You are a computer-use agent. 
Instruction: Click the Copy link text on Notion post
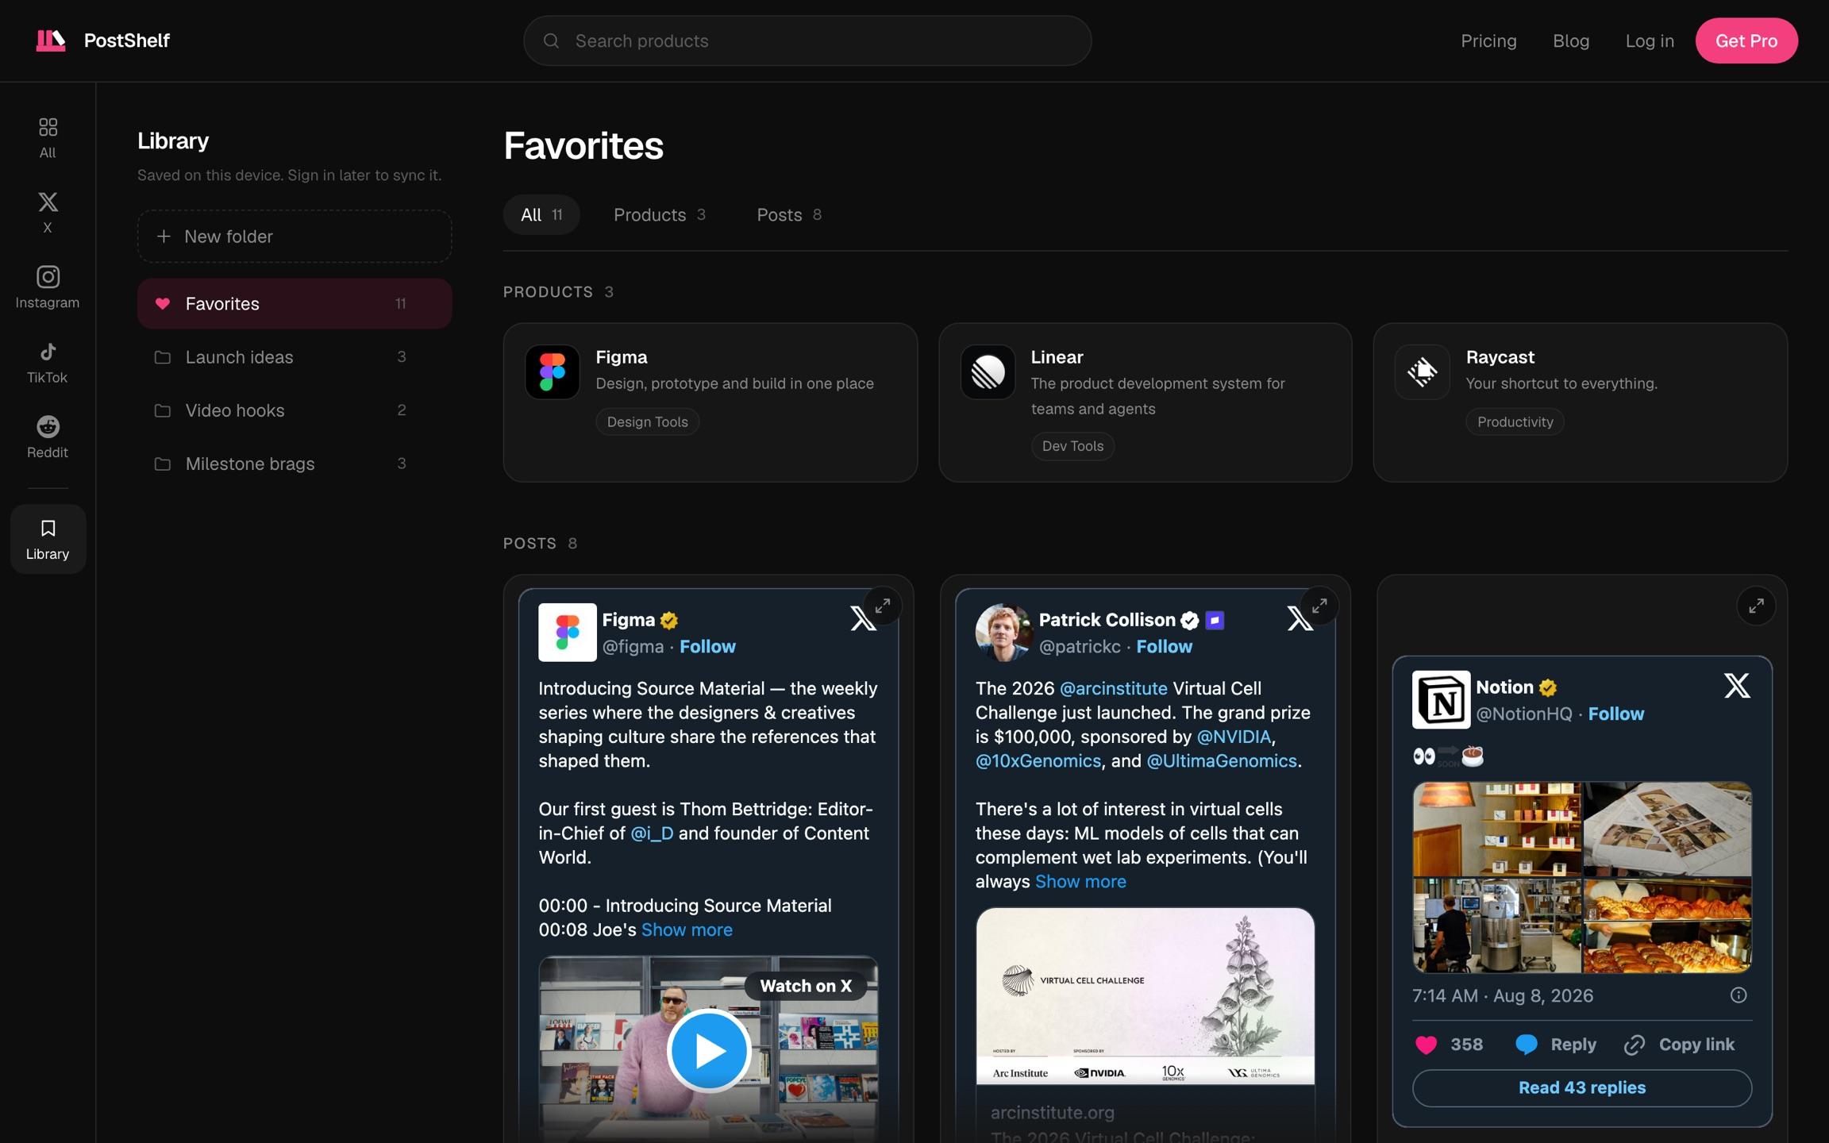(1696, 1045)
